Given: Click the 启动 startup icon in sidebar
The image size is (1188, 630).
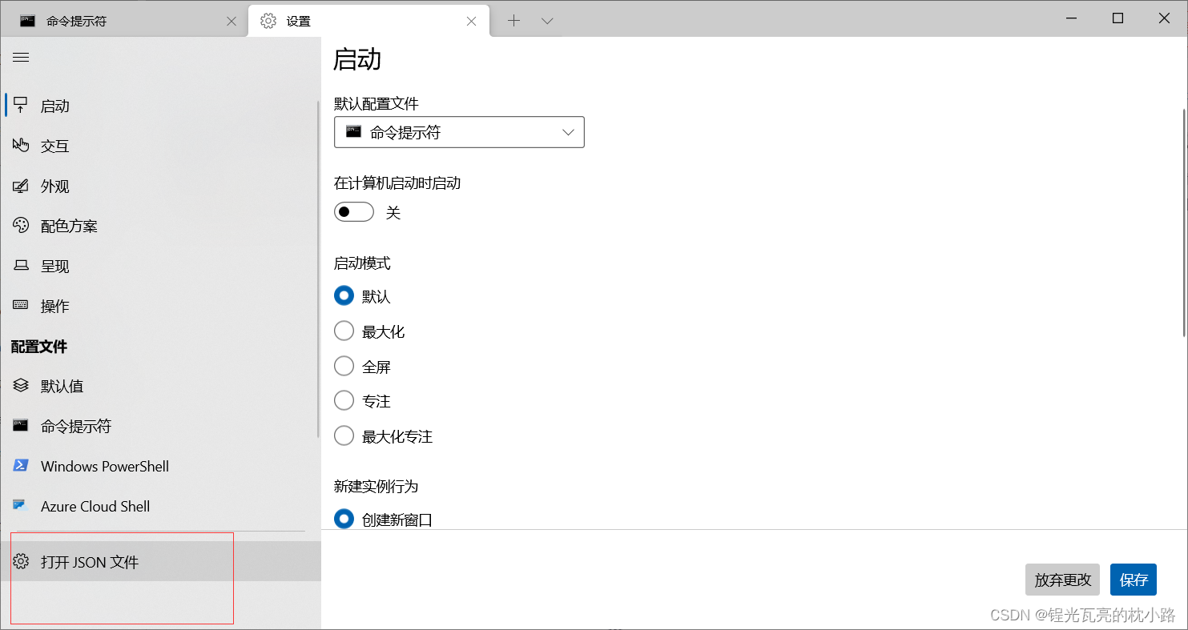Looking at the screenshot, I should pos(21,106).
